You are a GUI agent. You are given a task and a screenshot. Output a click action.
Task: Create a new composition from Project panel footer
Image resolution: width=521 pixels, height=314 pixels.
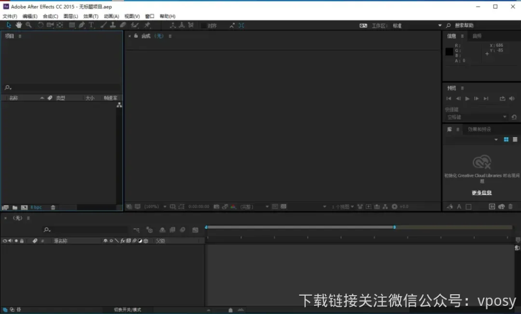click(x=24, y=207)
